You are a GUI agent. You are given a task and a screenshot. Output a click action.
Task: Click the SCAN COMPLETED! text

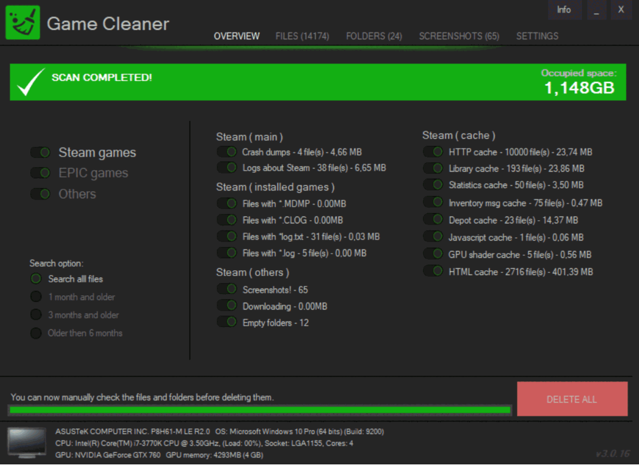102,78
